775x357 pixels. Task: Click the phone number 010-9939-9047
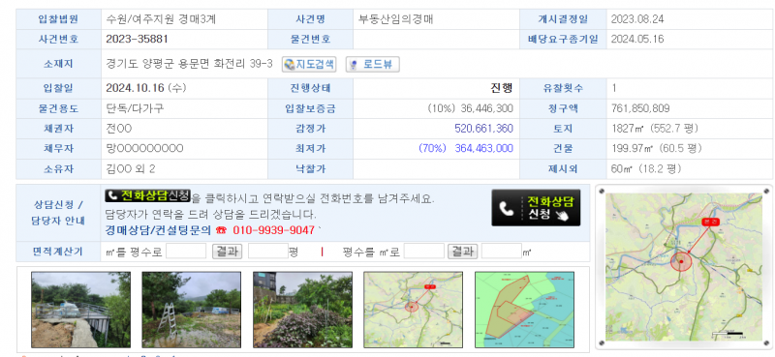coord(274,230)
